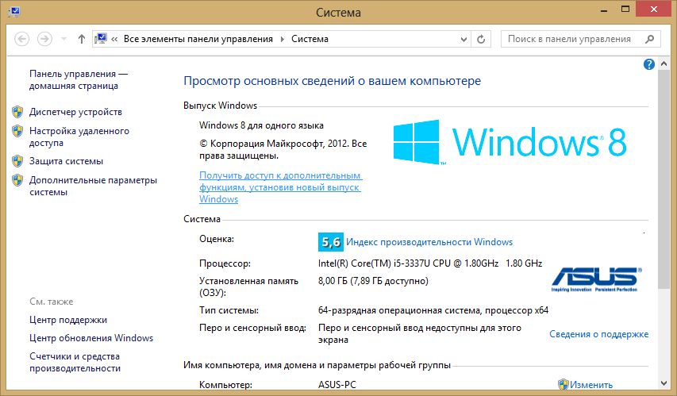
Task: Click the vertical scrollbar up arrow
Action: click(x=664, y=63)
